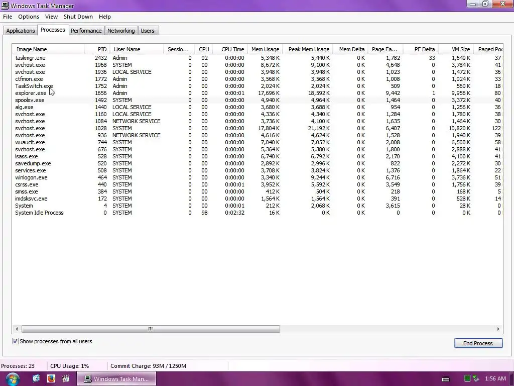Sort by PID column header
The width and height of the screenshot is (514, 386).
click(x=97, y=49)
